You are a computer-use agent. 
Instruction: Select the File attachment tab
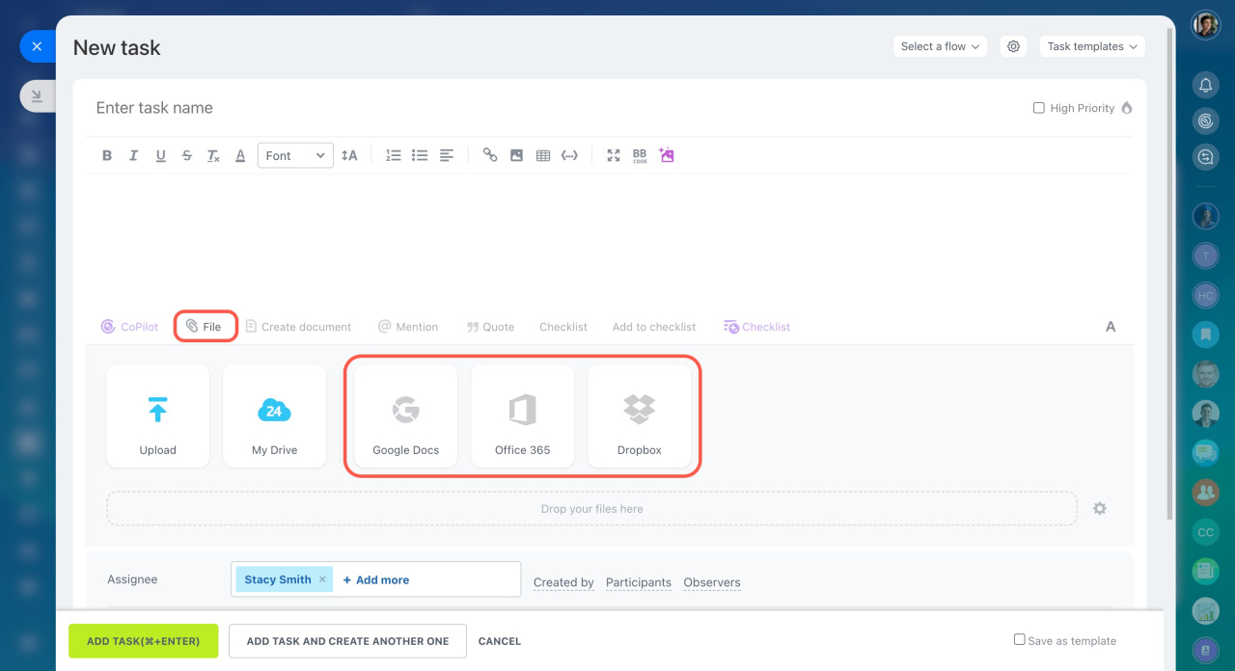tap(205, 327)
